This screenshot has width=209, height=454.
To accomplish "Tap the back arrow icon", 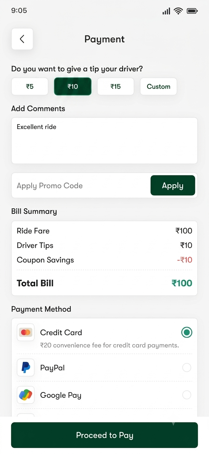I will 22,39.
